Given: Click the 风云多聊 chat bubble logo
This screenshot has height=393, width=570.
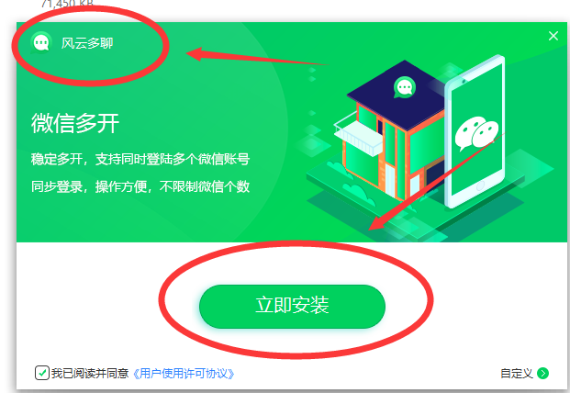Looking at the screenshot, I should coord(40,43).
